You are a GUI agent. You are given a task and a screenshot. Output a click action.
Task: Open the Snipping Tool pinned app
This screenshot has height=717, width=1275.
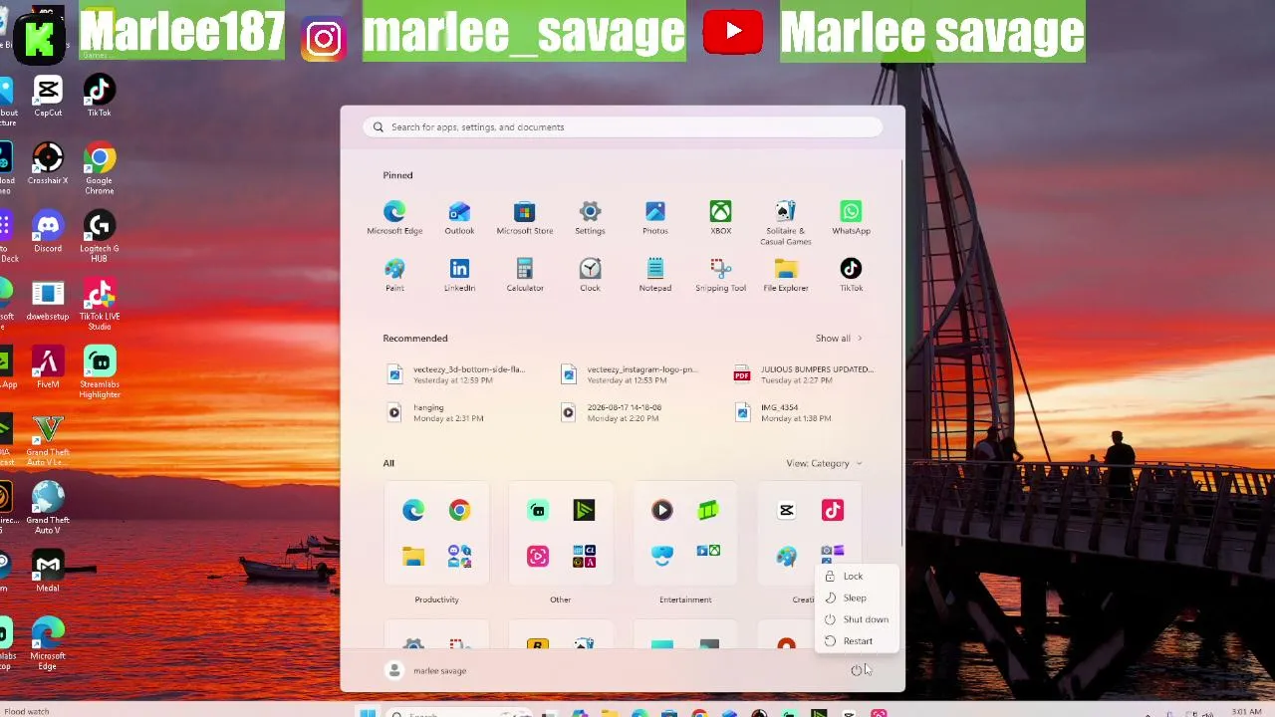pos(720,275)
